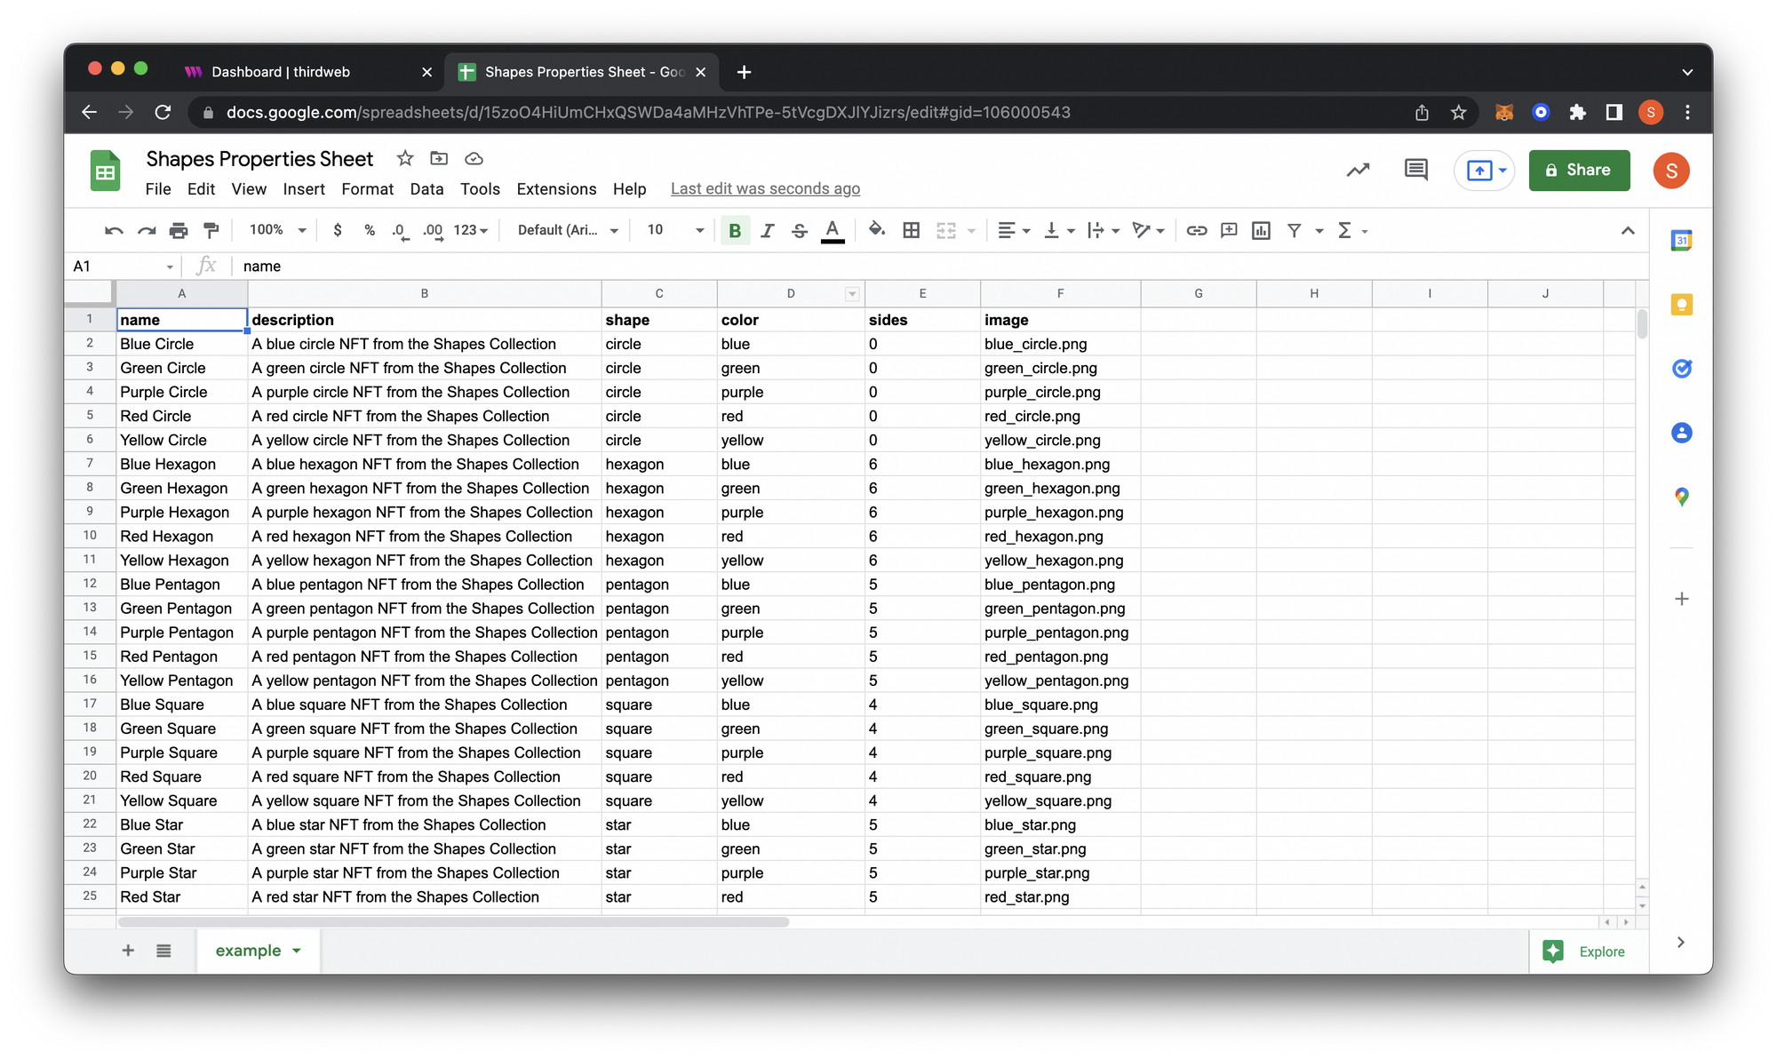
Task: Open the Extensions menu
Action: click(556, 189)
